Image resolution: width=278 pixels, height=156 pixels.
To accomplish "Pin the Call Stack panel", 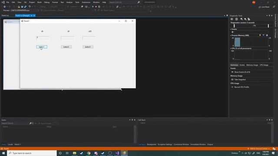I will [x=269, y=120].
